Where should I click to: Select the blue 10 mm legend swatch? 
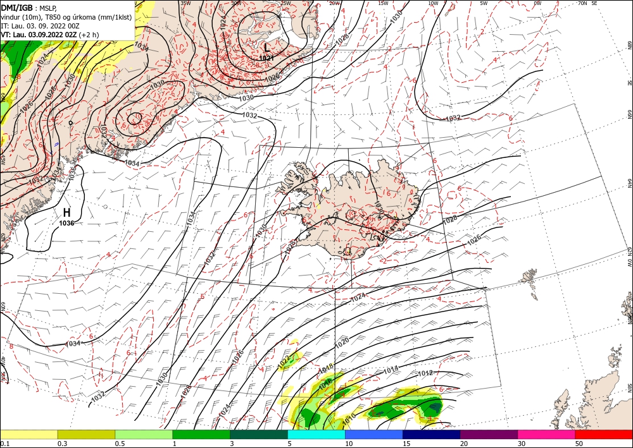[374, 434]
